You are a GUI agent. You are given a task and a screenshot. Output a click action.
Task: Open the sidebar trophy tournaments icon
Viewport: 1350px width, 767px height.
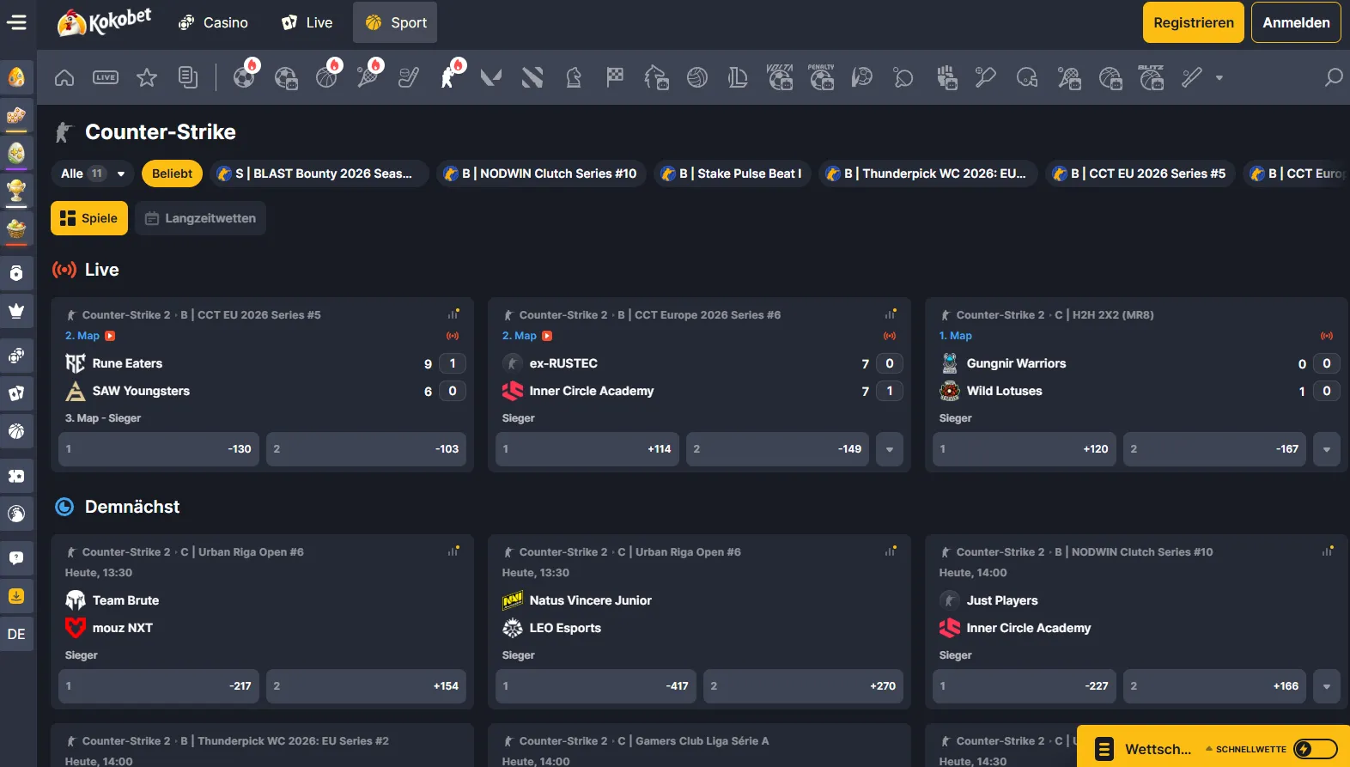click(16, 190)
